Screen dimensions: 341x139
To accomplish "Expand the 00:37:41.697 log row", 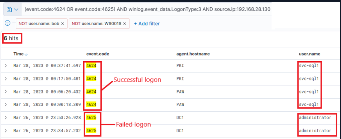I will [6, 66].
